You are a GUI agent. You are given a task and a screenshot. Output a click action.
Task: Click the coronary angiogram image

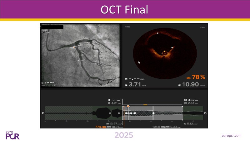(x=80, y=55)
